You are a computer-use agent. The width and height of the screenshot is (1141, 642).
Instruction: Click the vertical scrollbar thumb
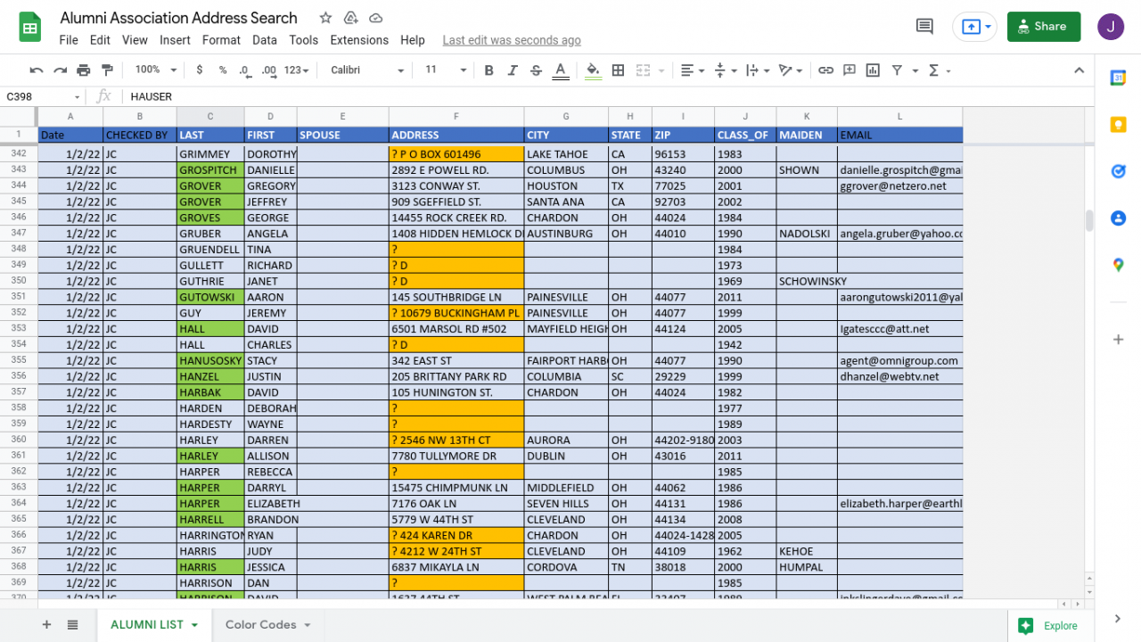[1088, 221]
